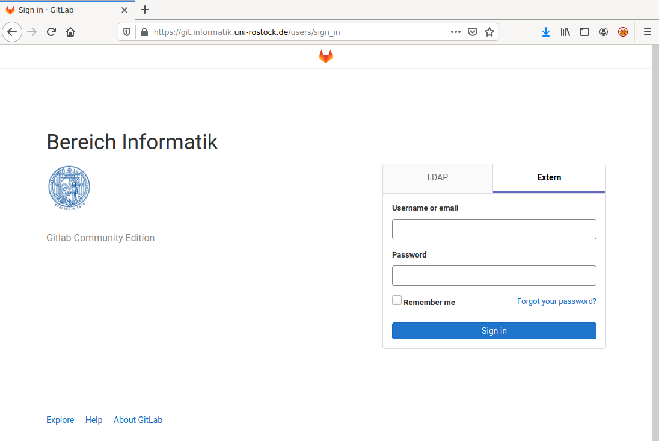Open the Firefox hamburger application menu
Viewport: 659px width, 441px height.
coord(647,32)
